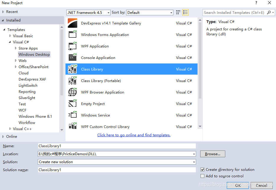This screenshot has width=276, height=190.
Task: Click the Search Installed Templates box
Action: click(234, 12)
